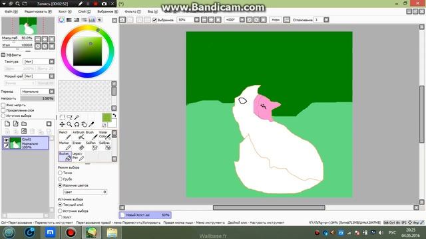This screenshot has height=239, width=426.
Task: Create a new linework layer
Action: click(16, 124)
